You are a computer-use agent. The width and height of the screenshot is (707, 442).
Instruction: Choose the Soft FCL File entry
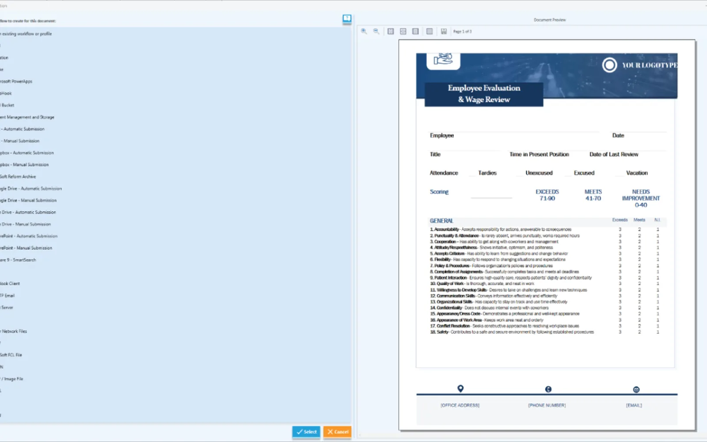(x=11, y=355)
